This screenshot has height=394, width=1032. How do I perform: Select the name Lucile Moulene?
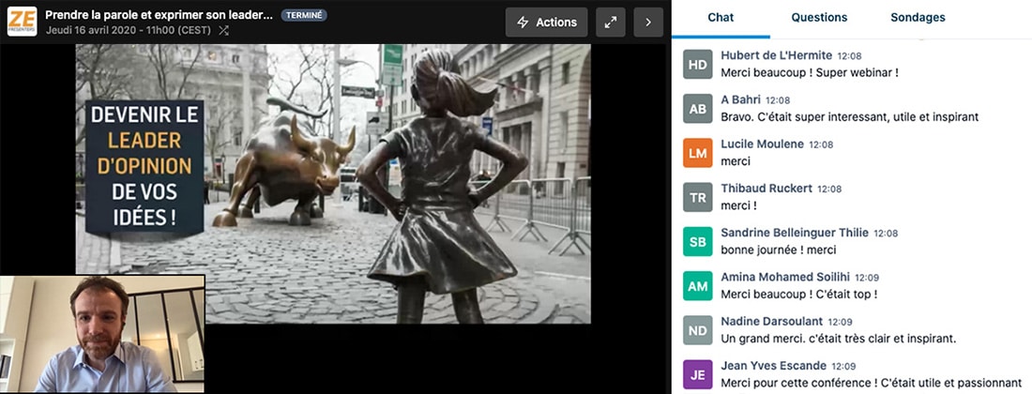762,144
